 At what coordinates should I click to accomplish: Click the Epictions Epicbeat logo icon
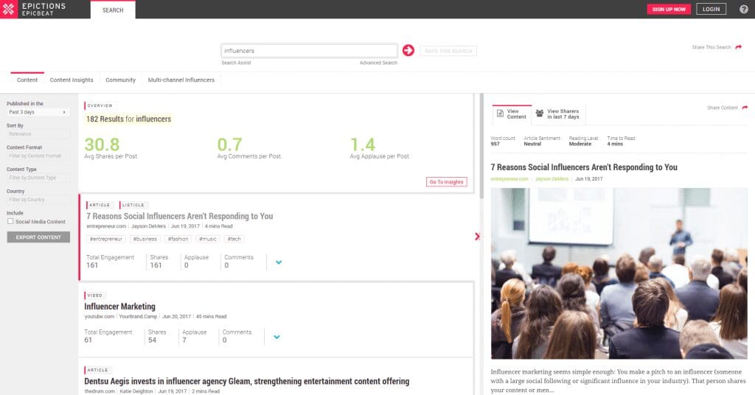9,9
